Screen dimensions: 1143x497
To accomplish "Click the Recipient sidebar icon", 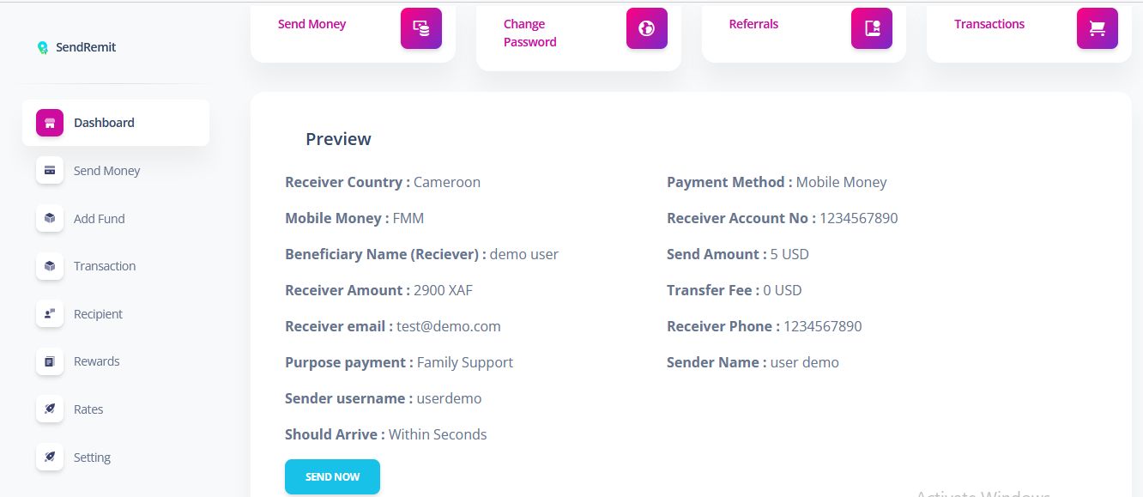I will [50, 314].
